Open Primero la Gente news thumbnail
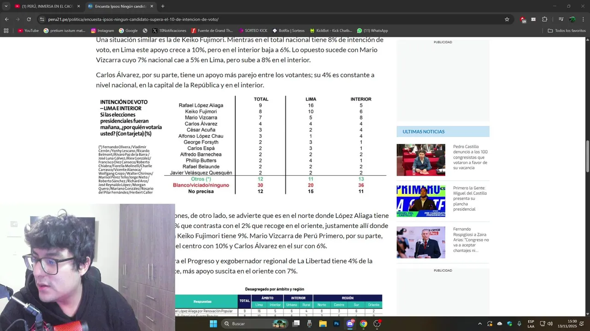Image resolution: width=590 pixels, height=331 pixels. (421, 201)
